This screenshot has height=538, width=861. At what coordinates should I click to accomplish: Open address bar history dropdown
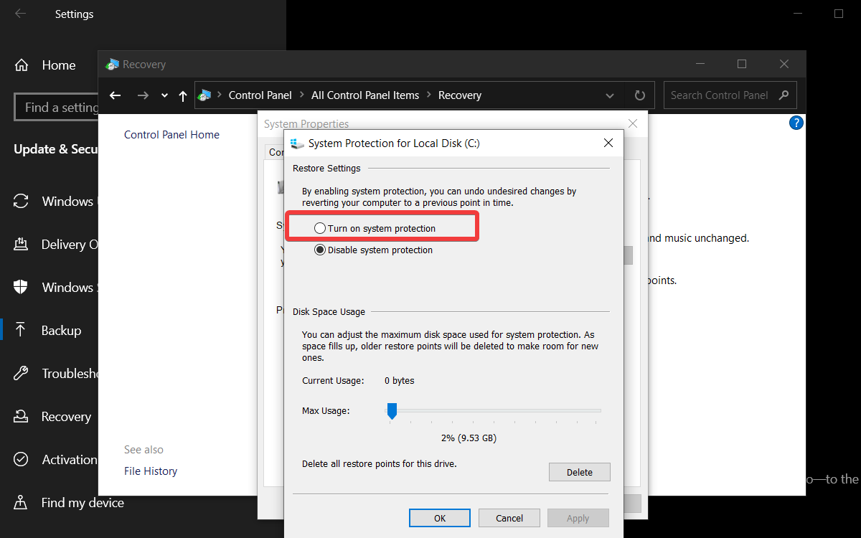coord(610,95)
